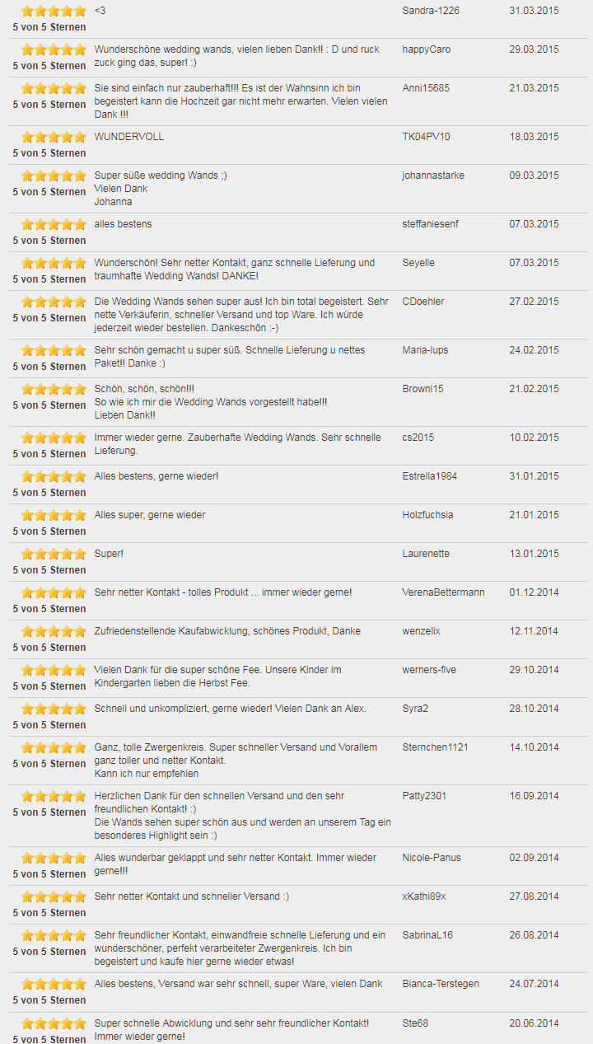
Task: Click stars beside Laurenette's 'Super!' review
Action: [54, 554]
